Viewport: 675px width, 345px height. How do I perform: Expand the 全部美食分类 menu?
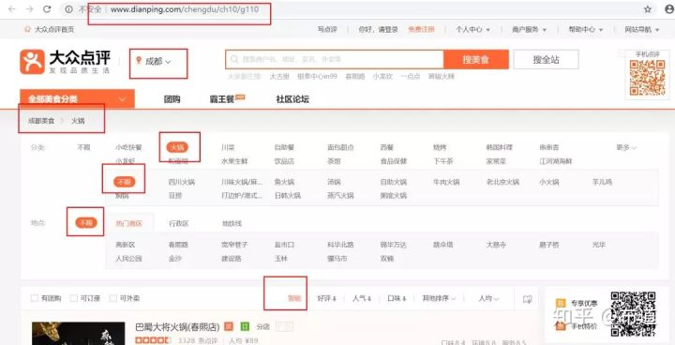(77, 99)
